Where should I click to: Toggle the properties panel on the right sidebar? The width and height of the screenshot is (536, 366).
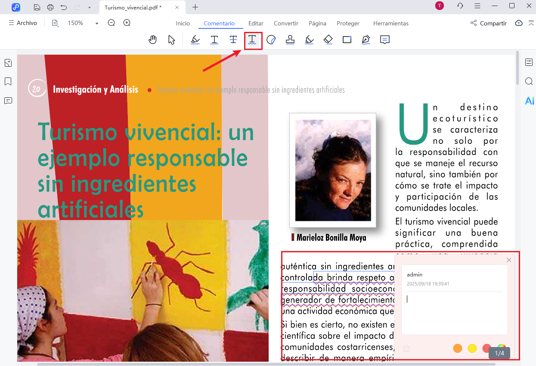(529, 62)
